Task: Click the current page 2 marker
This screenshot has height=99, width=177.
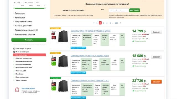Action: point(100,23)
